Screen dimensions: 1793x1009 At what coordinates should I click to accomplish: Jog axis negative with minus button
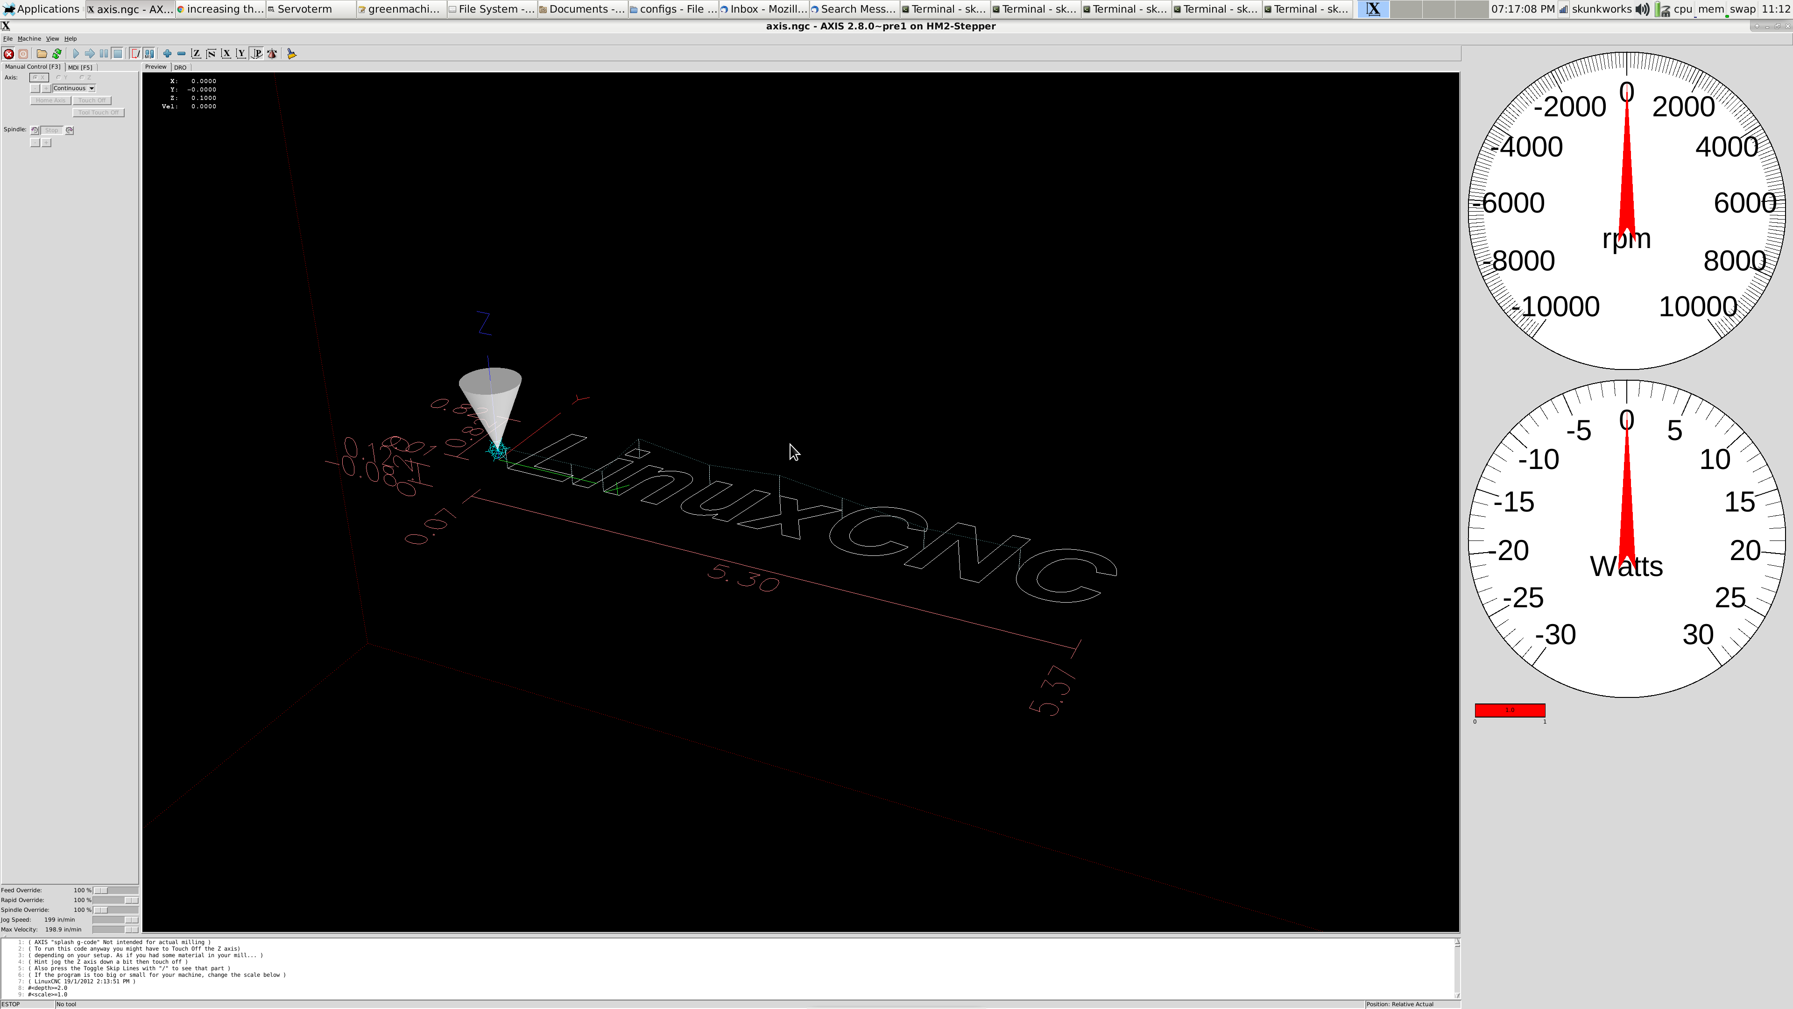(x=35, y=88)
